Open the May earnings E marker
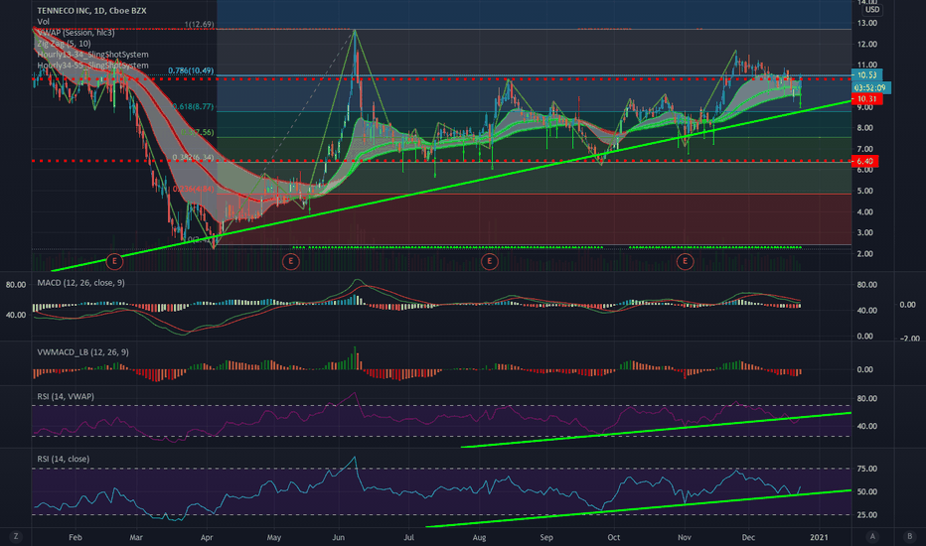The width and height of the screenshot is (926, 546). point(290,261)
